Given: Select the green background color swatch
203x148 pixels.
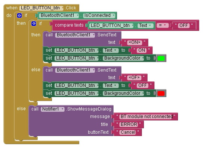Looking at the screenshot, I should [161, 58].
